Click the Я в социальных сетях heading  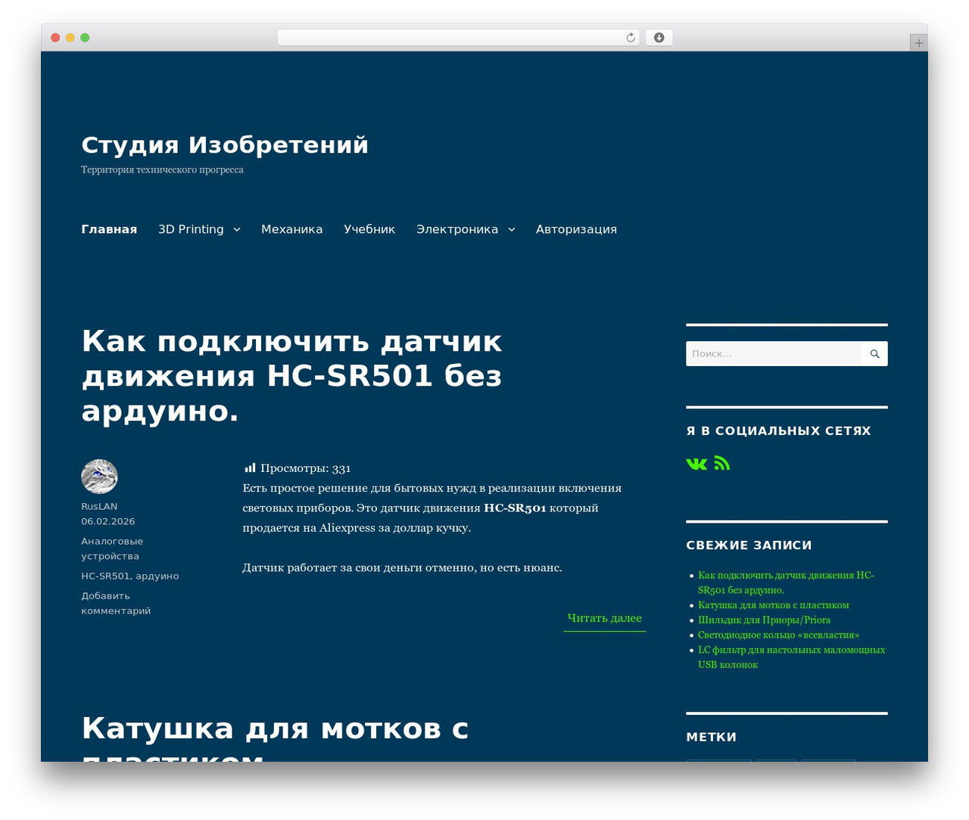click(x=778, y=431)
